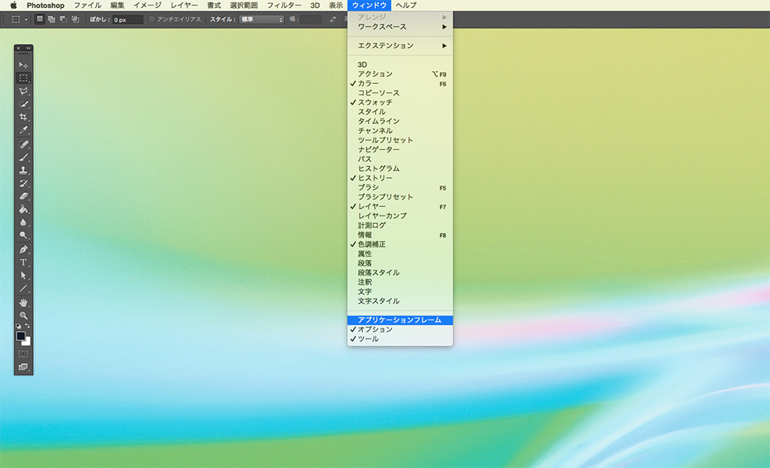Select the Clone Stamp tool

pos(23,170)
